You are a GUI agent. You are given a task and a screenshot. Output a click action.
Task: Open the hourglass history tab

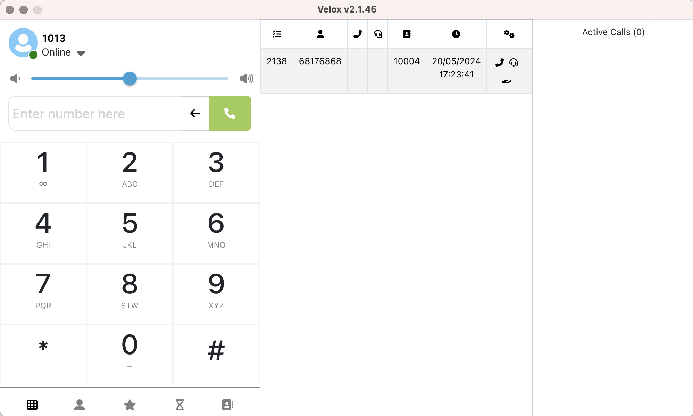180,405
